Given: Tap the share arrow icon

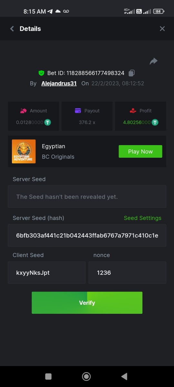Looking at the screenshot, I should click(153, 61).
